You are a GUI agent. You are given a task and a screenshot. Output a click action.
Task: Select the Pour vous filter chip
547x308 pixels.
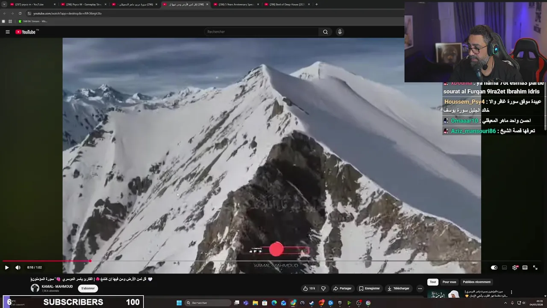[x=449, y=282]
